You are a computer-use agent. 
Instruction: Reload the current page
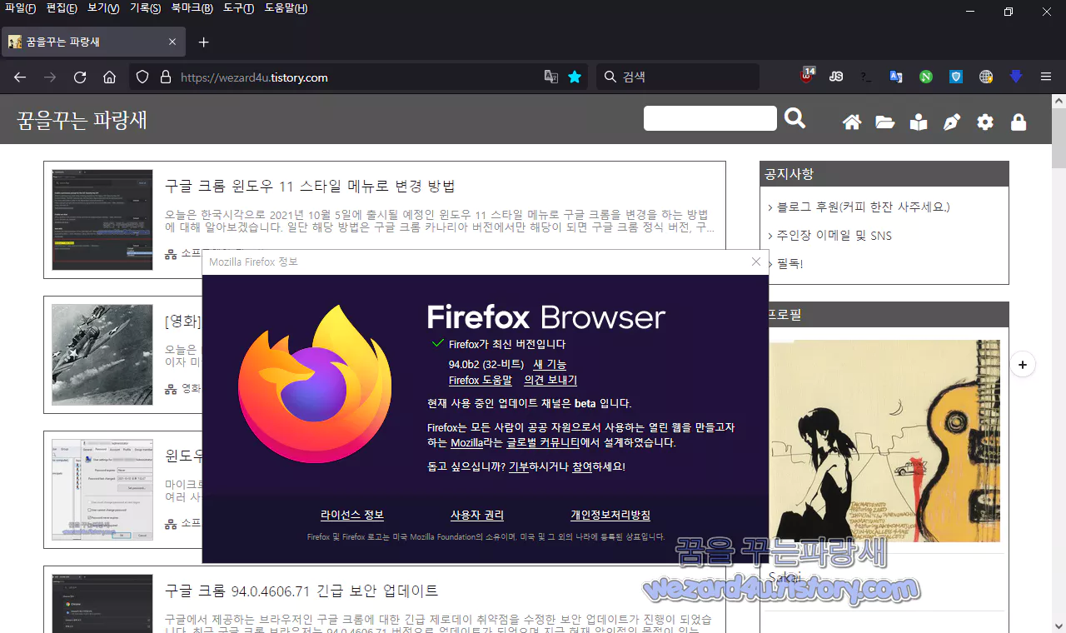point(80,77)
